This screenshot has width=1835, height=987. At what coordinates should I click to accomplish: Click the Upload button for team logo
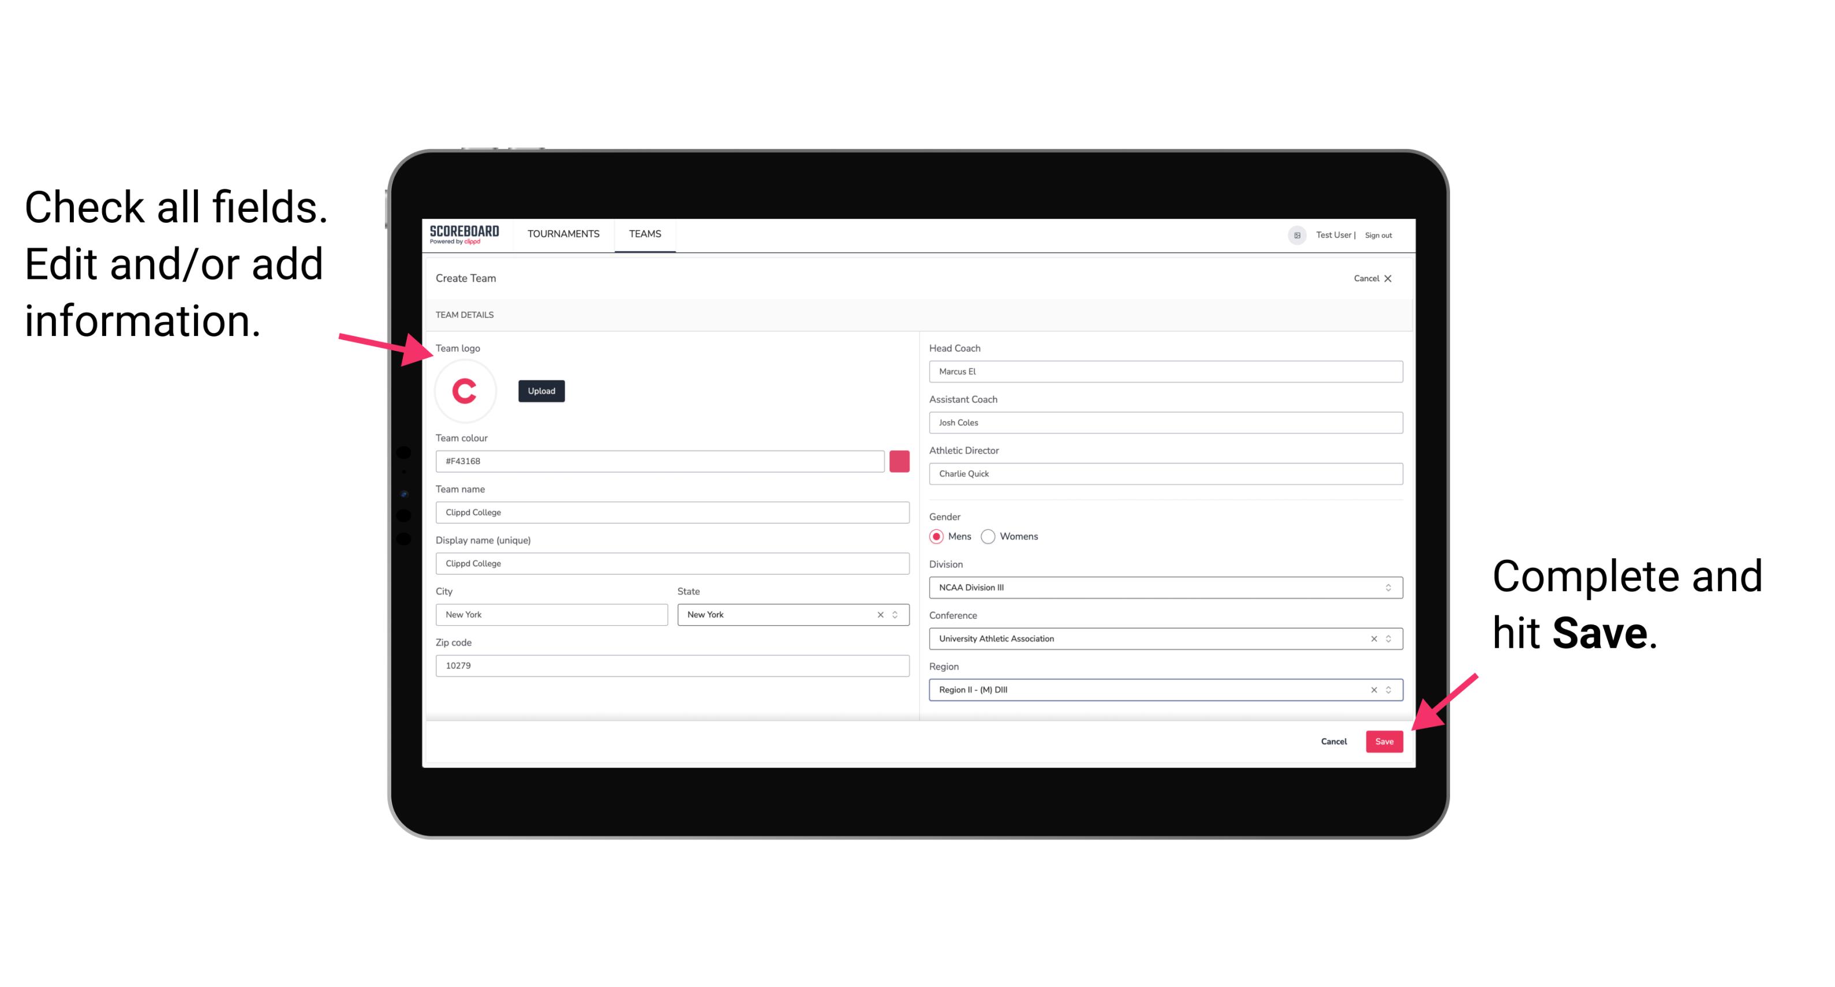click(541, 390)
